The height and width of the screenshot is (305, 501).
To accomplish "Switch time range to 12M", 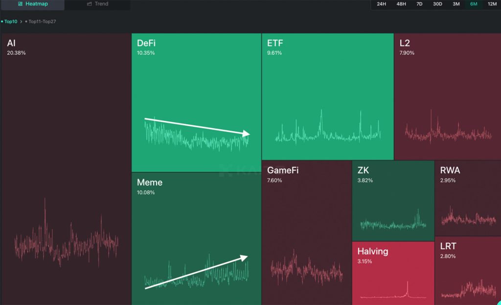I will 492,4.
